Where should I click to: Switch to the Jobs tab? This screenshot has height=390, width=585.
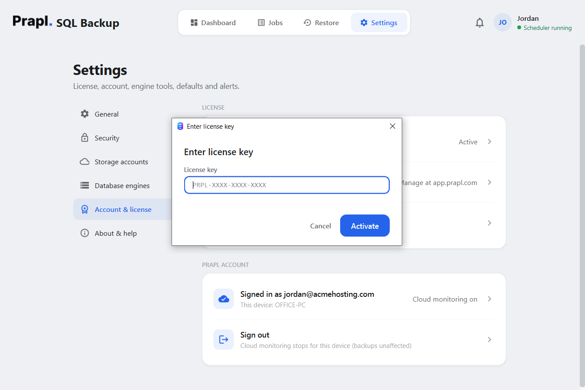click(270, 23)
